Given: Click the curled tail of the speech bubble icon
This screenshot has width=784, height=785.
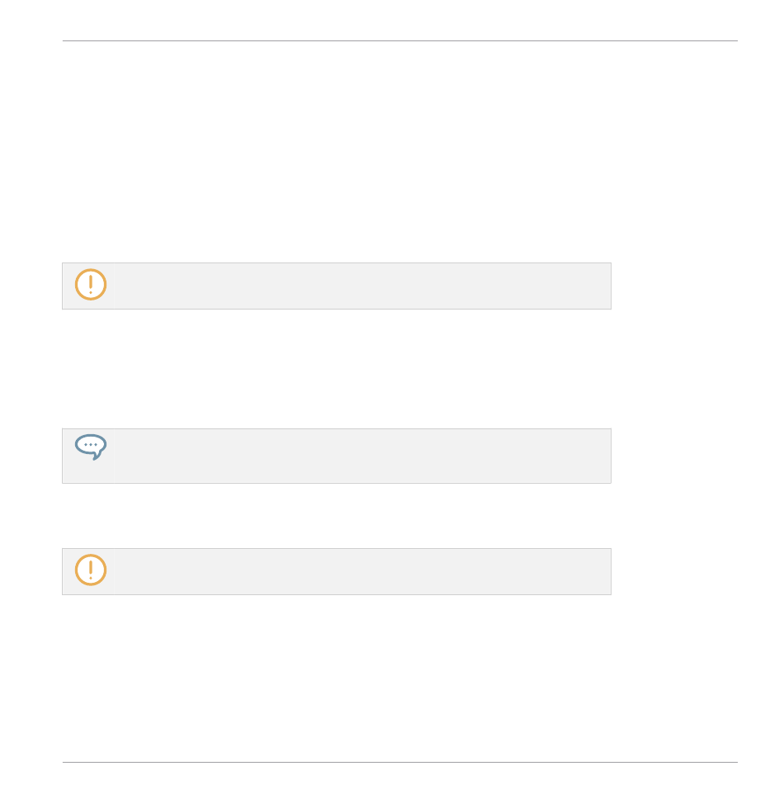Looking at the screenshot, I should (x=97, y=456).
